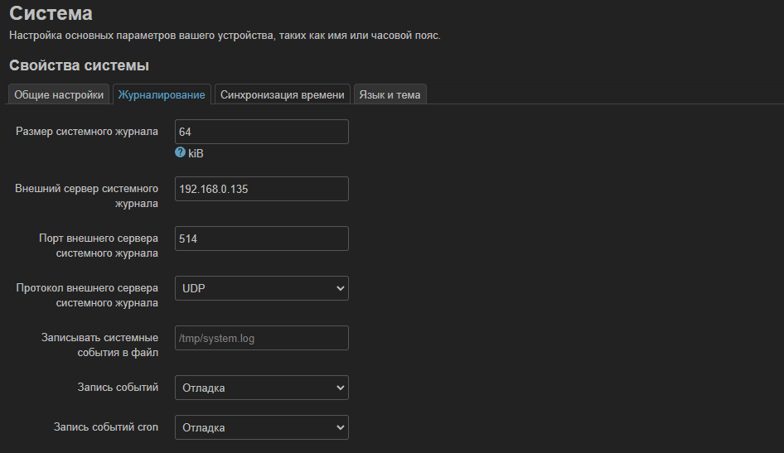
Task: Switch to the Общие настройки tab
Action: (x=59, y=94)
